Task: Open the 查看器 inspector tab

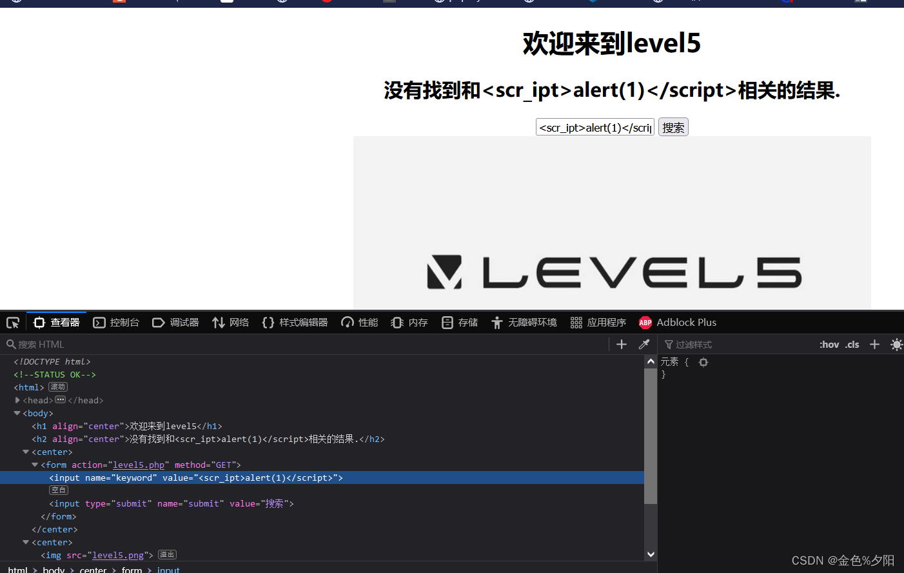Action: pyautogui.click(x=56, y=323)
